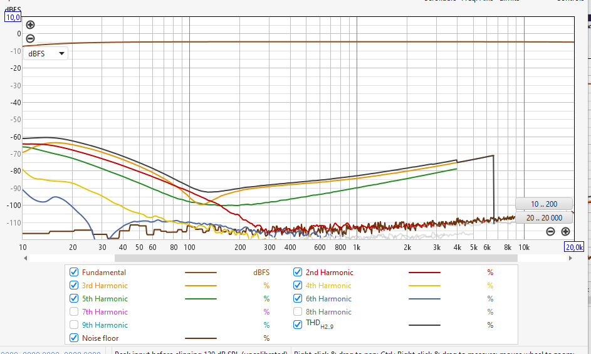Enable the 7th Harmonic trace
Screen dimensions: 591x354
(74, 312)
